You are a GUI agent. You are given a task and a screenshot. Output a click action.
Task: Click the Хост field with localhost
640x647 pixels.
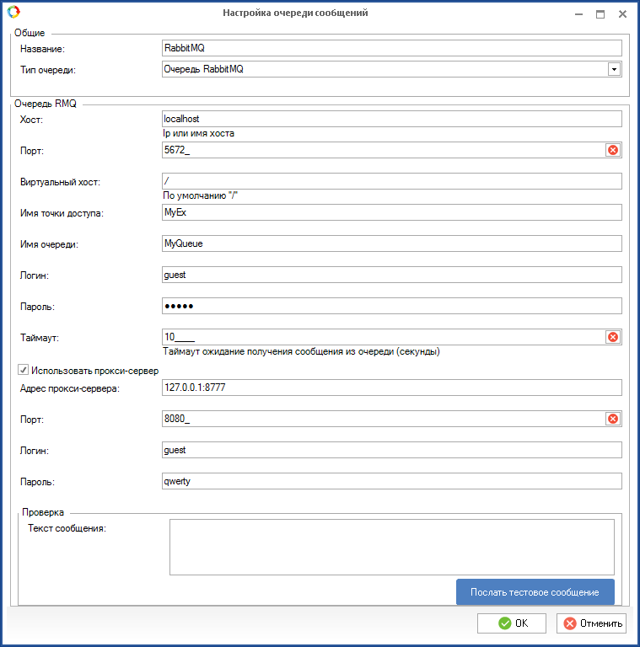click(x=391, y=119)
